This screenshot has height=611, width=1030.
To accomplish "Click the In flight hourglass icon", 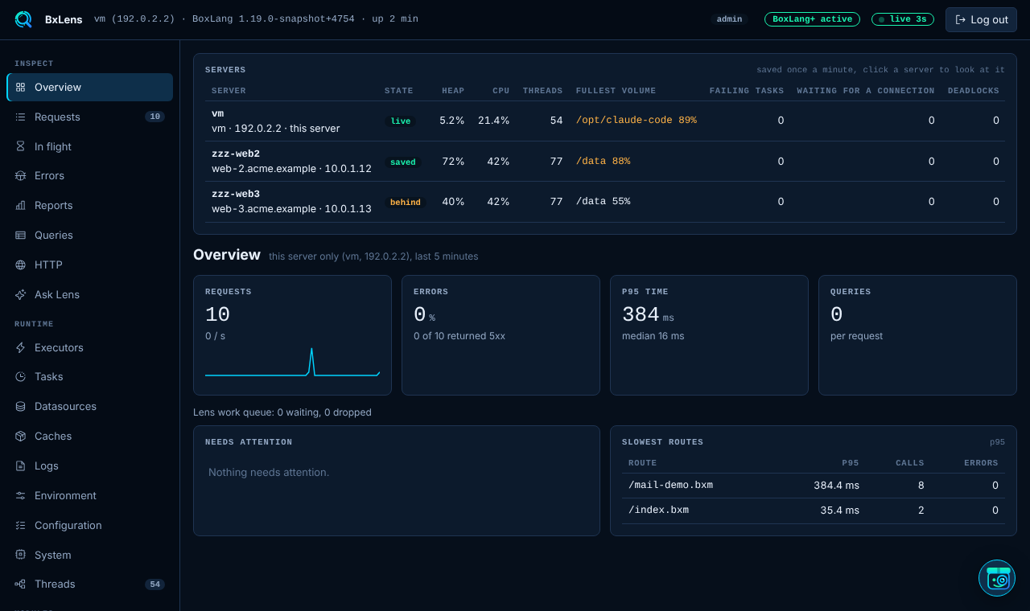I will (x=21, y=146).
